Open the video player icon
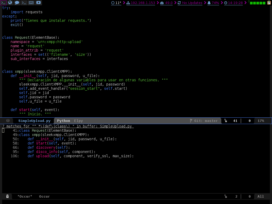Image resolution: width=272 pixels, height=204 pixels. coord(39,3)
